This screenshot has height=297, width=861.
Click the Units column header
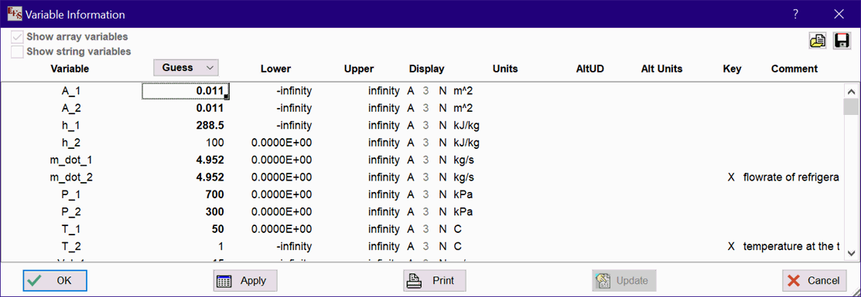505,69
